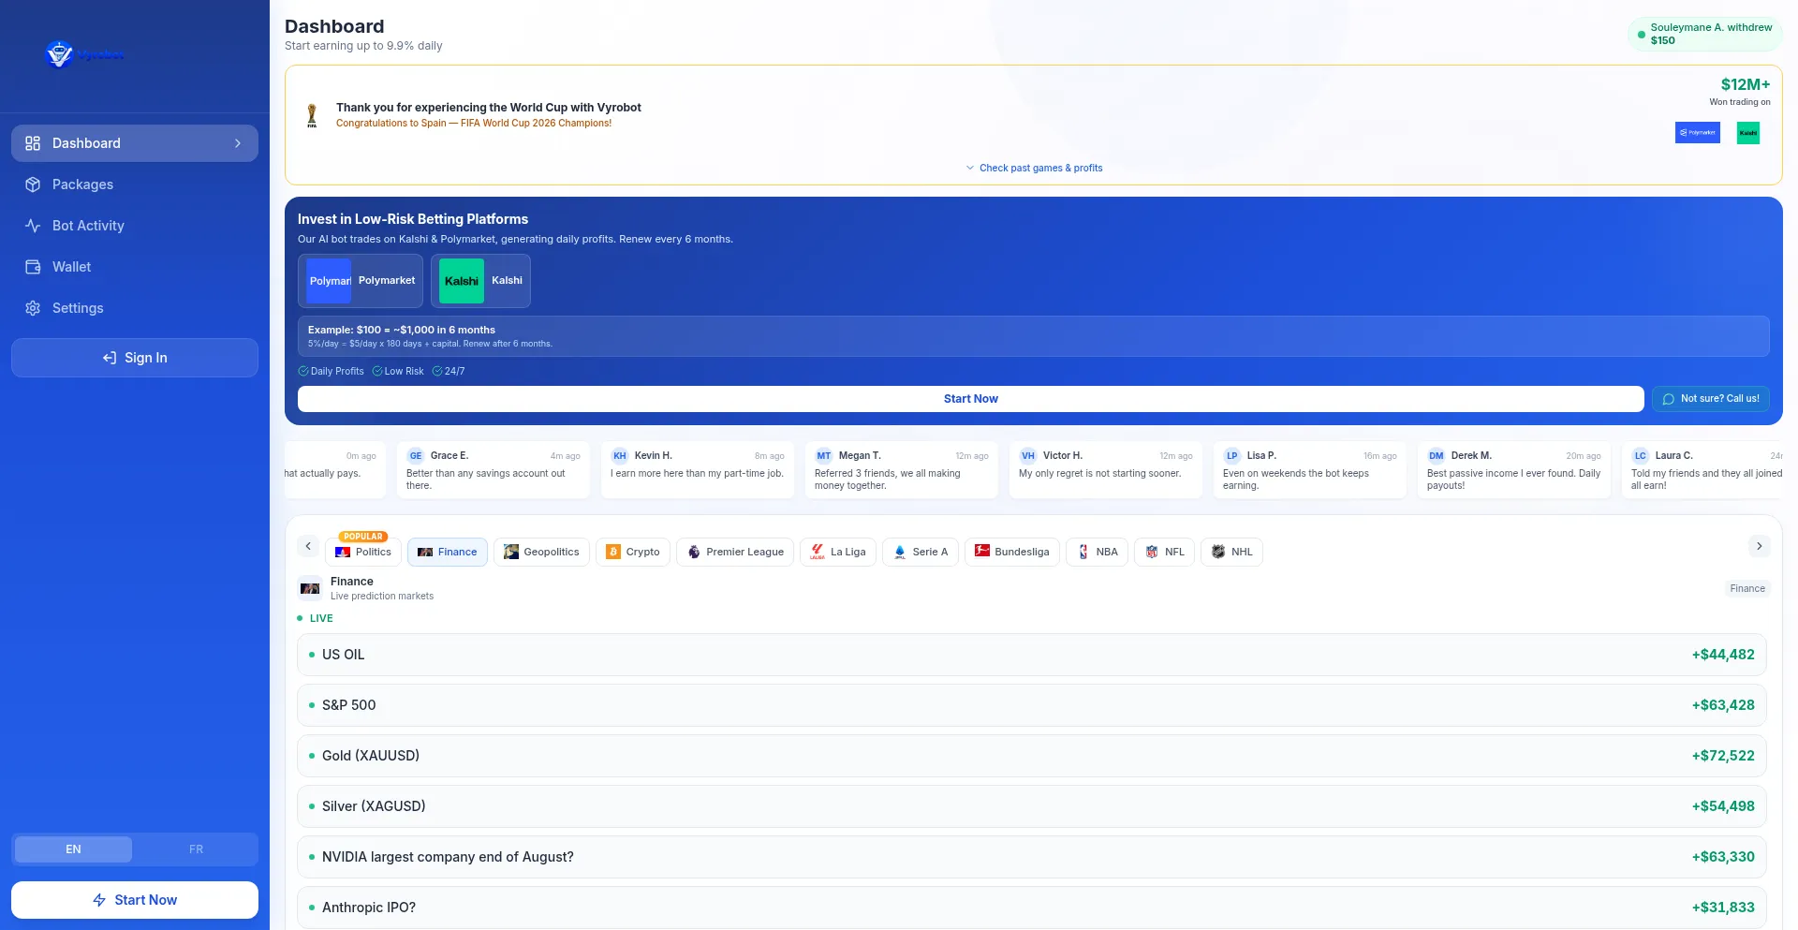
Task: Click the Dashboard grid icon in sidebar
Action: (33, 143)
